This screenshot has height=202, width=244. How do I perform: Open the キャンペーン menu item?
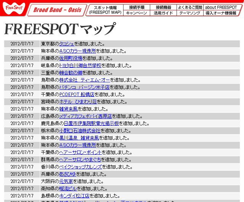136,13
